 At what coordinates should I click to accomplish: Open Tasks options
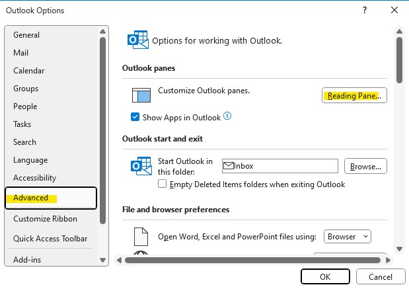[22, 124]
